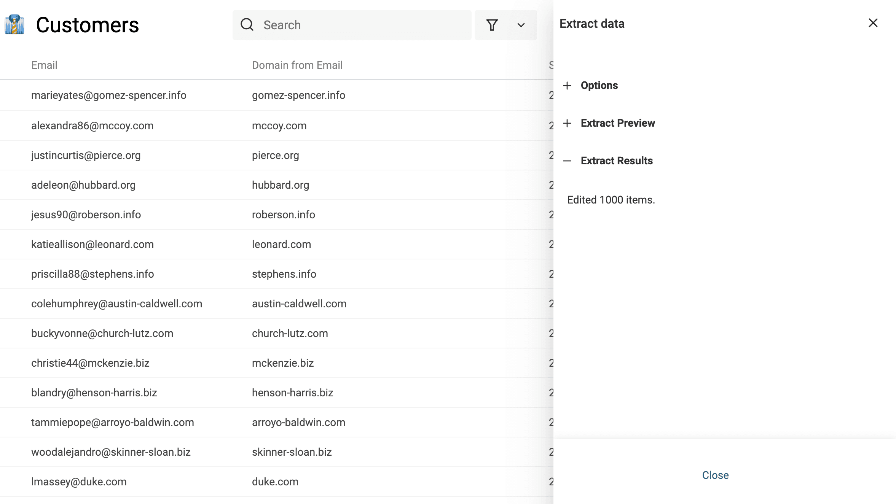Select email justincurtis@pierce.org
896x504 pixels.
pos(86,155)
